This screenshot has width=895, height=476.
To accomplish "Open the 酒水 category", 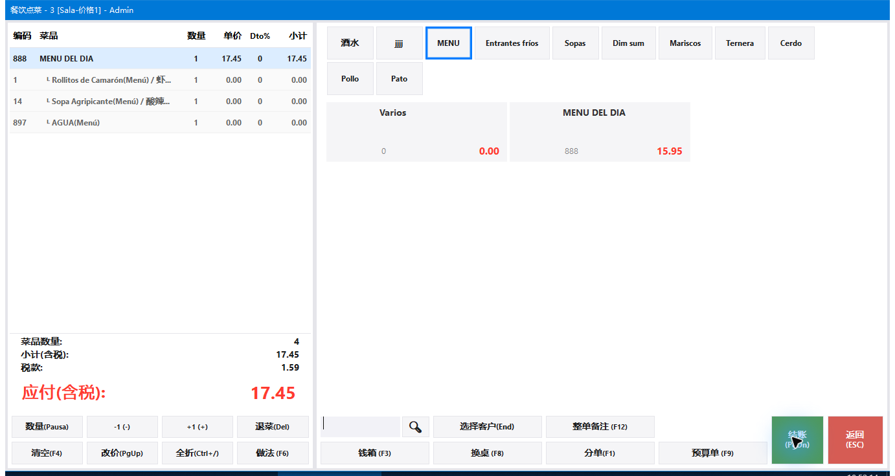I will coord(350,43).
